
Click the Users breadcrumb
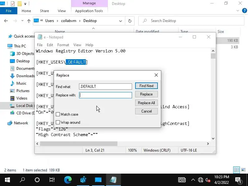50,21
